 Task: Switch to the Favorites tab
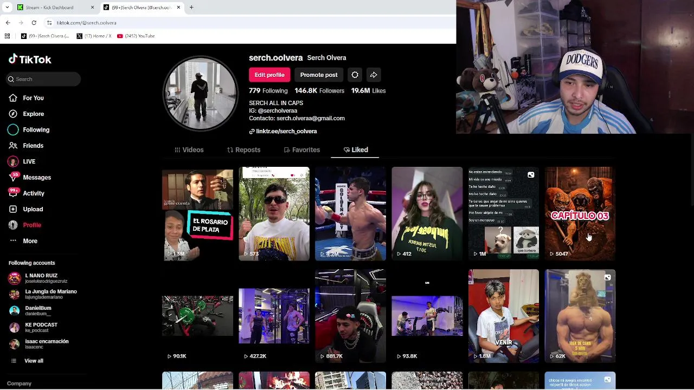click(301, 150)
